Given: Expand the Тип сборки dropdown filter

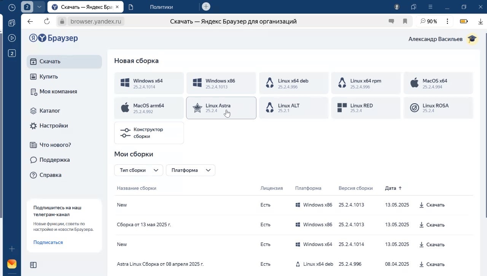Looking at the screenshot, I should (138, 170).
